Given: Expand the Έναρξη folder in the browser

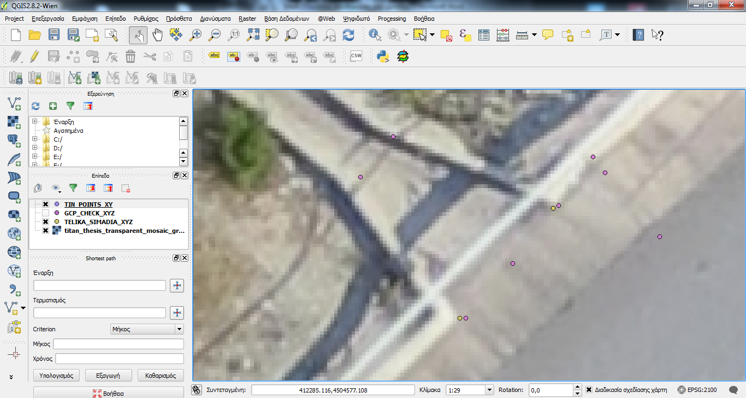Looking at the screenshot, I should coord(34,121).
